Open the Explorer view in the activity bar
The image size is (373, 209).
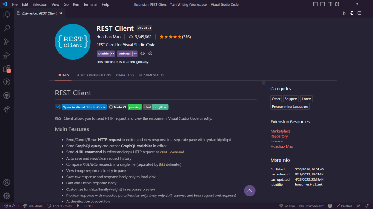7,15
